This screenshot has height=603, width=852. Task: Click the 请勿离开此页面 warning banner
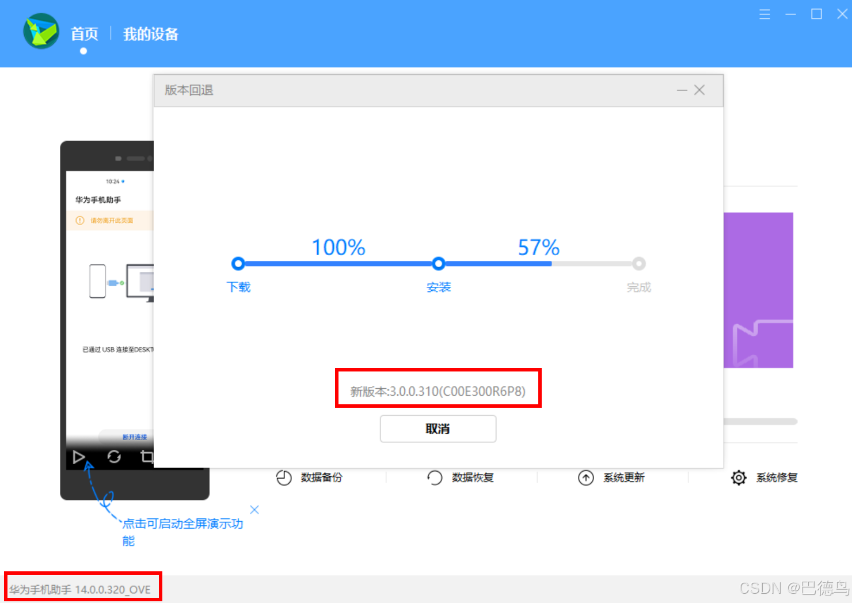(x=110, y=221)
